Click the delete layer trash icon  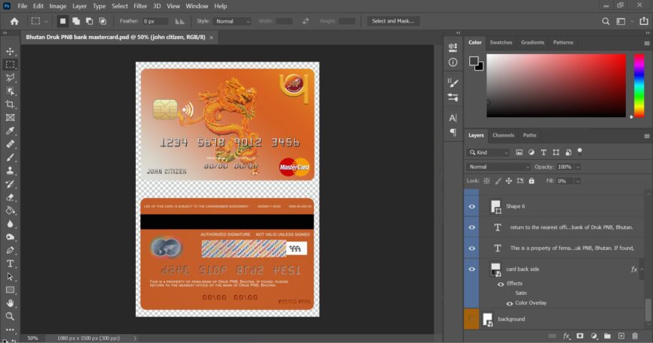point(635,336)
